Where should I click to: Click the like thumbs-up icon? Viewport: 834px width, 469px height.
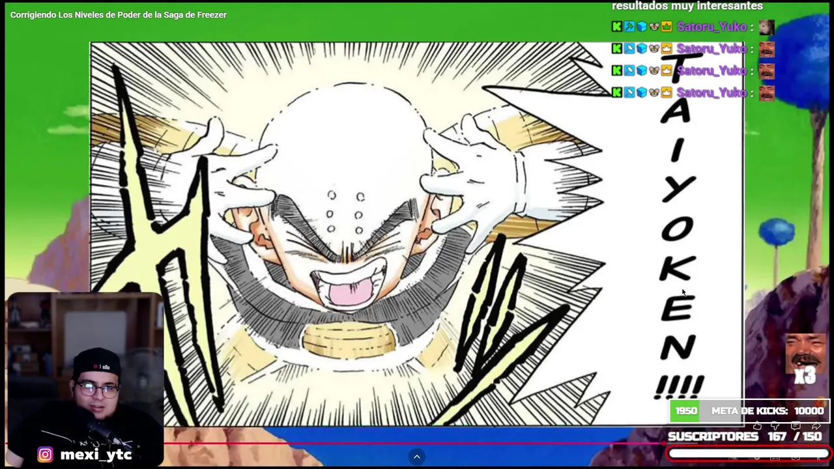click(757, 426)
